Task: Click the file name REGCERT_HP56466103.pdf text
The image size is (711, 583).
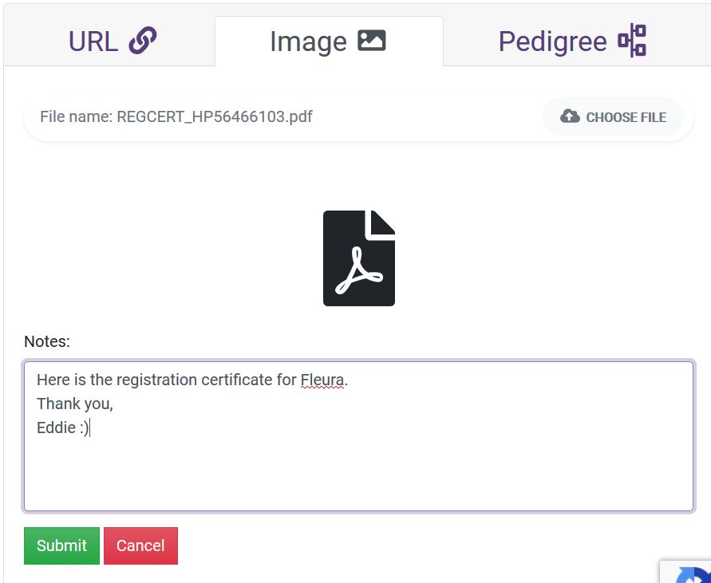Action: pyautogui.click(x=215, y=117)
